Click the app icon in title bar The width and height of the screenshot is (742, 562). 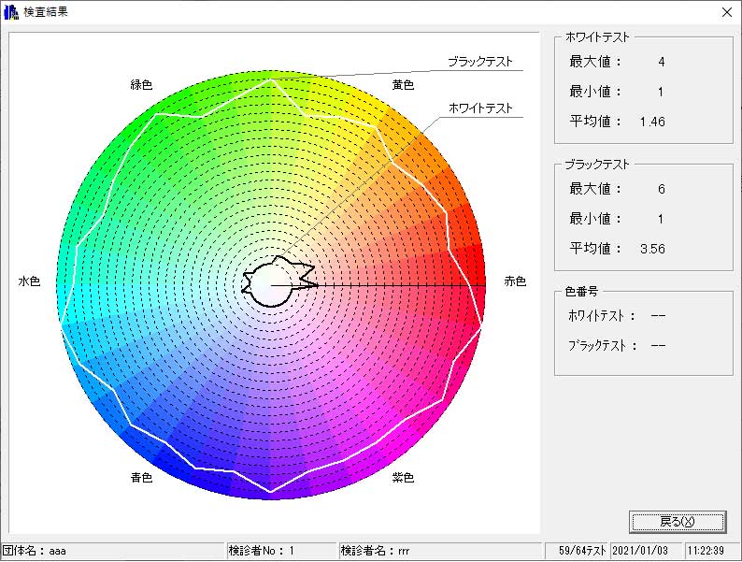click(x=11, y=12)
